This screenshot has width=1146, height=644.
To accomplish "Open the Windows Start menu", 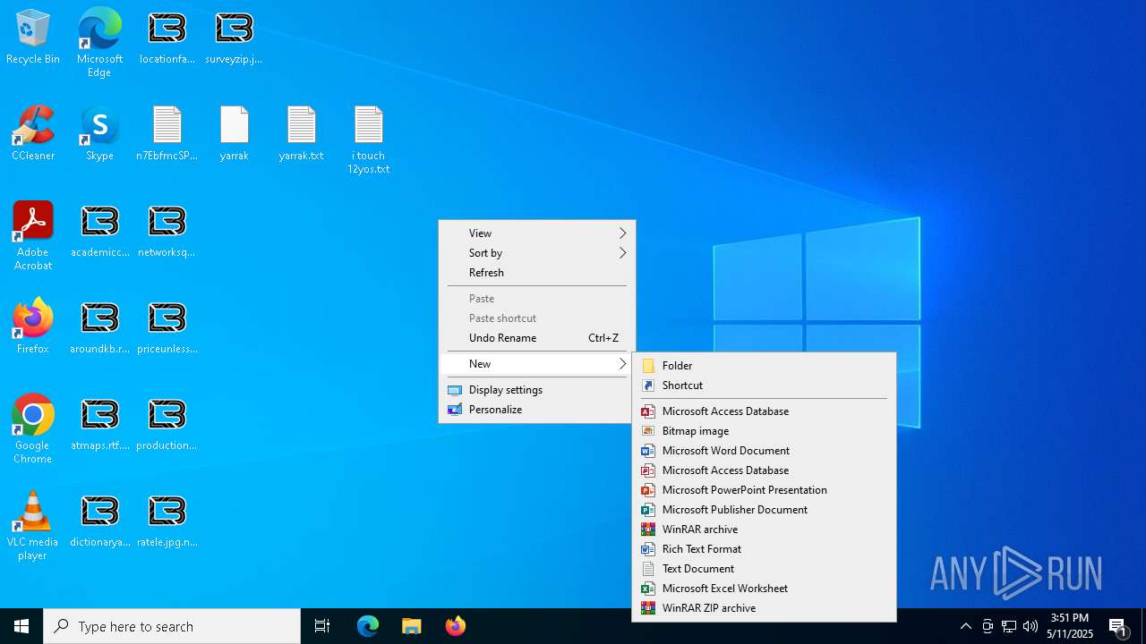I will [x=21, y=626].
